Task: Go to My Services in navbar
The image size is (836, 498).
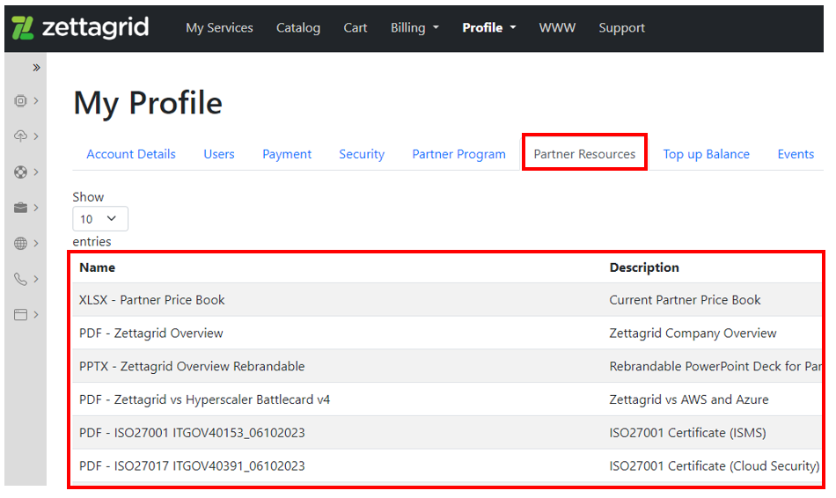Action: [219, 28]
